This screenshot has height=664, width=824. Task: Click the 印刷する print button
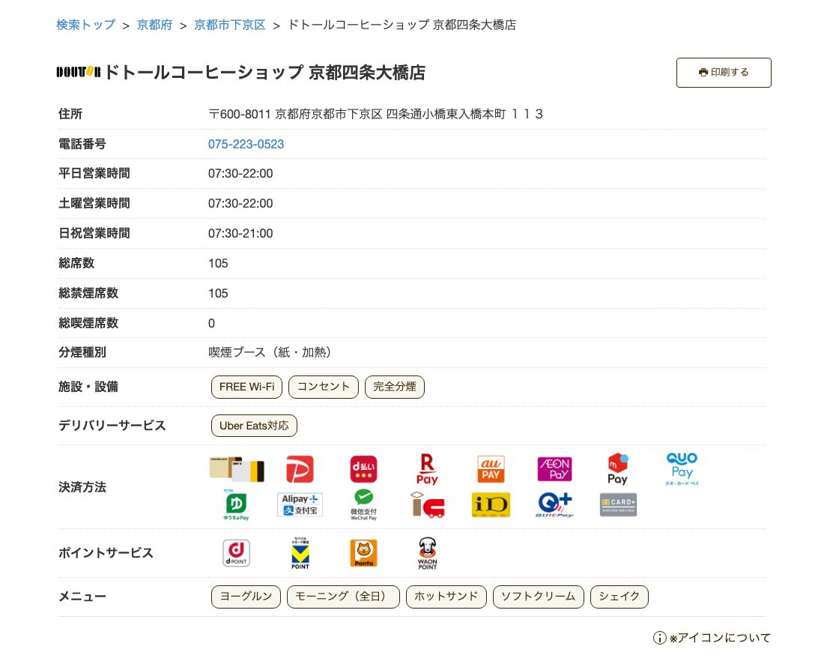[x=724, y=73]
